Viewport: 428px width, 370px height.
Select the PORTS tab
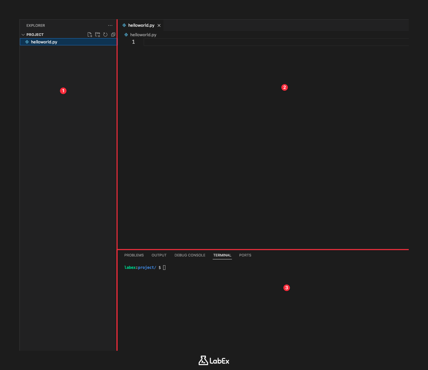pos(245,255)
